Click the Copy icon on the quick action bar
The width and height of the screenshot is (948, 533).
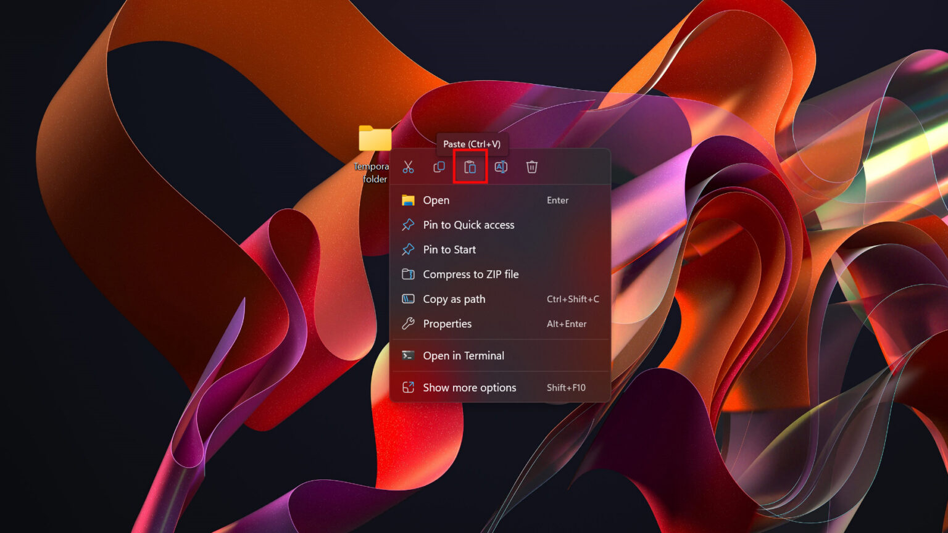[x=439, y=167]
